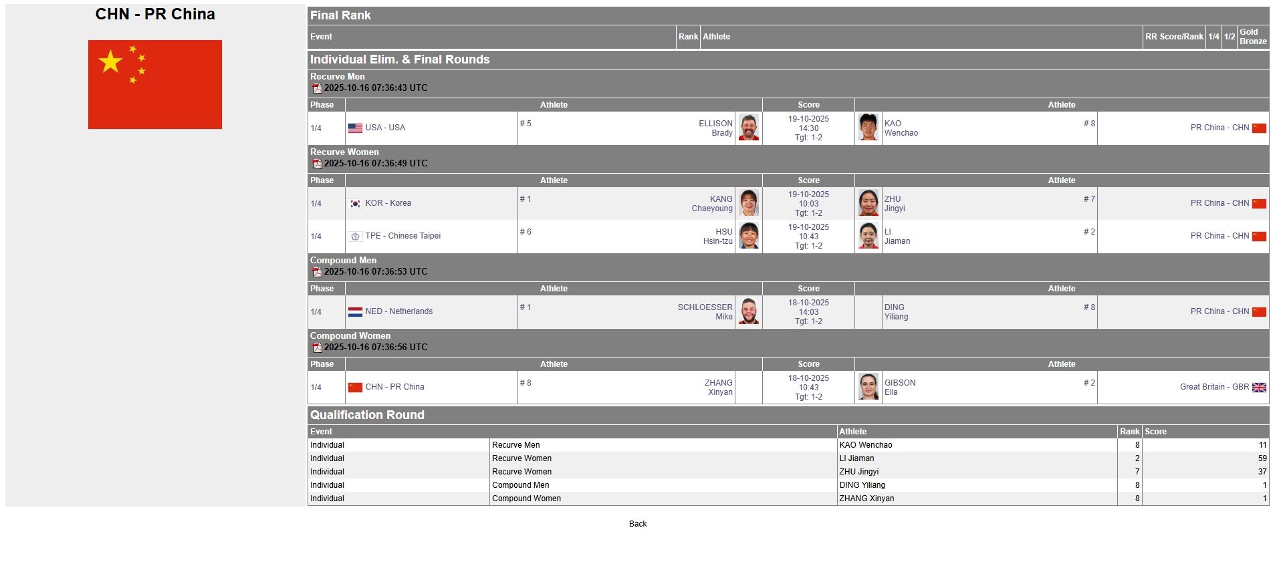
Task: Click the China flag in KAO Wenchao row
Action: (x=1259, y=128)
